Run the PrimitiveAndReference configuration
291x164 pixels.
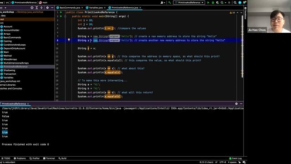tap(208, 3)
